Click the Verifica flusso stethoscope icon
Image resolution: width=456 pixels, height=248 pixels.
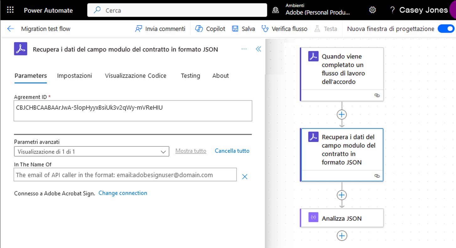coord(265,29)
